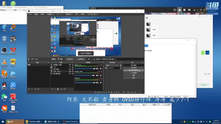Show the hidden image source via its eye icon
The image size is (221, 124).
point(70,67)
